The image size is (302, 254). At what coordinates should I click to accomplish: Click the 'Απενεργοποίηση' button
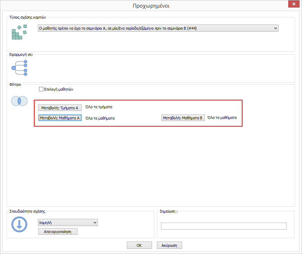pyautogui.click(x=58, y=232)
